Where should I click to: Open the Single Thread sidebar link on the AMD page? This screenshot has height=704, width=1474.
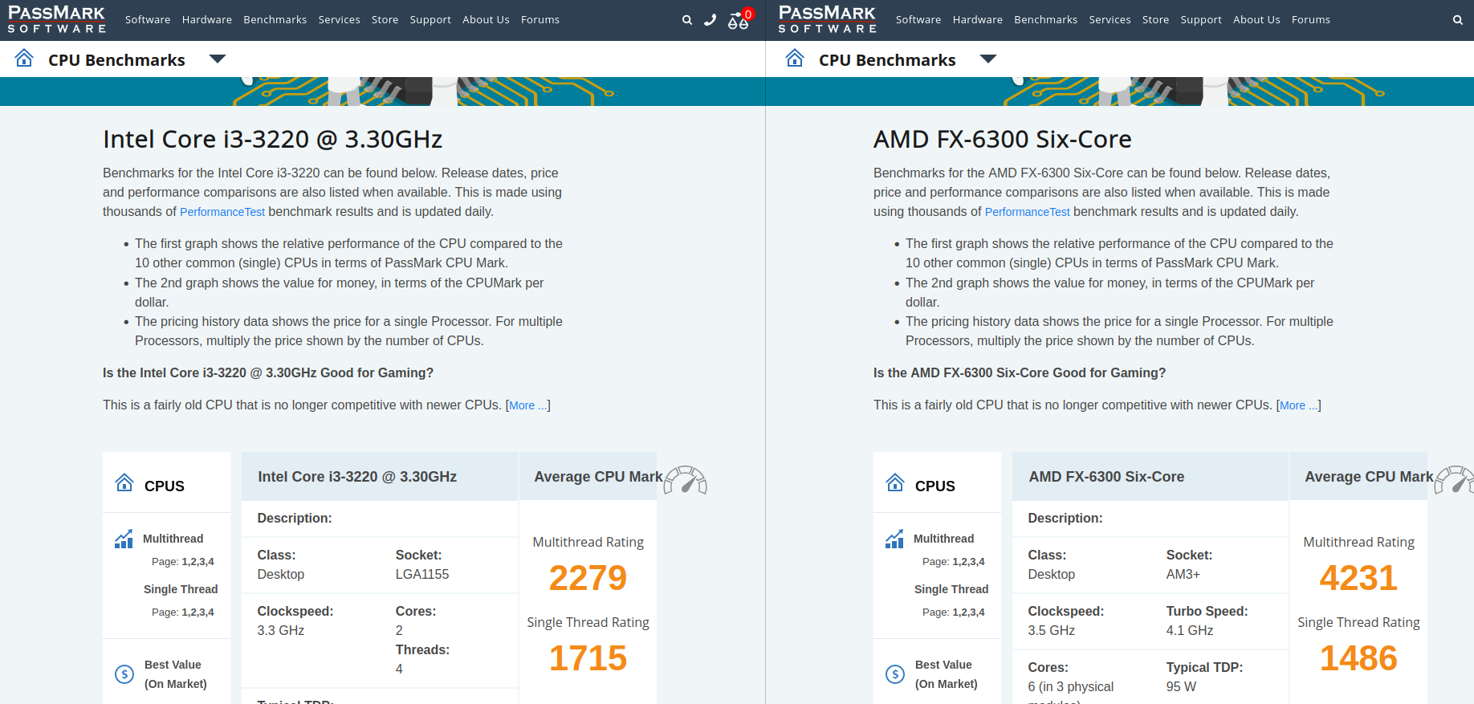click(951, 589)
